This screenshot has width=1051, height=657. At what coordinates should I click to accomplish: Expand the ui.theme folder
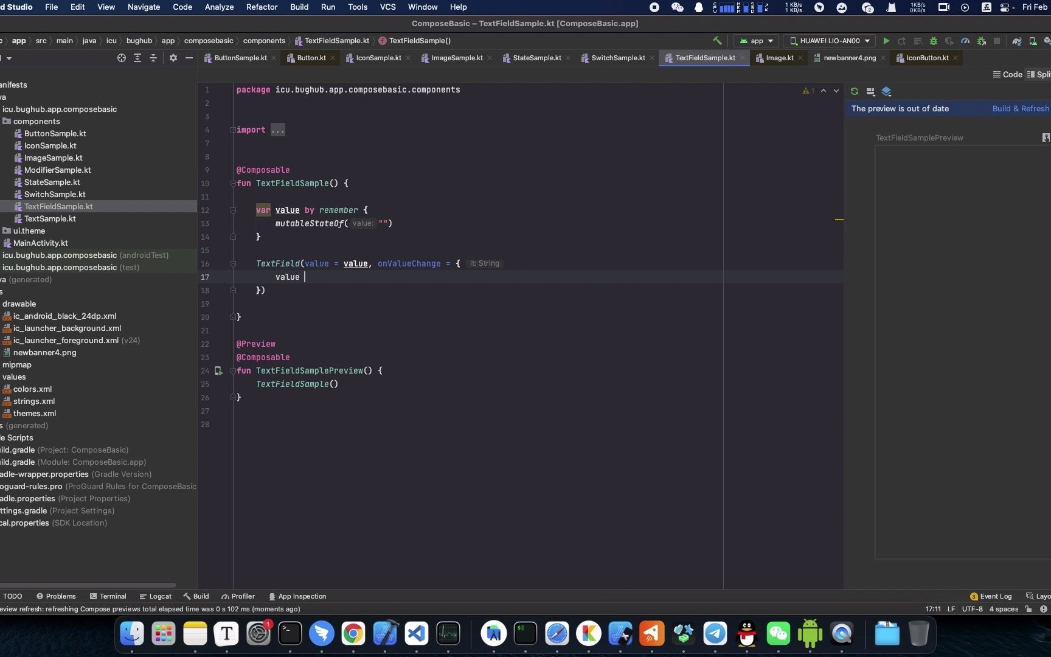tap(28, 231)
